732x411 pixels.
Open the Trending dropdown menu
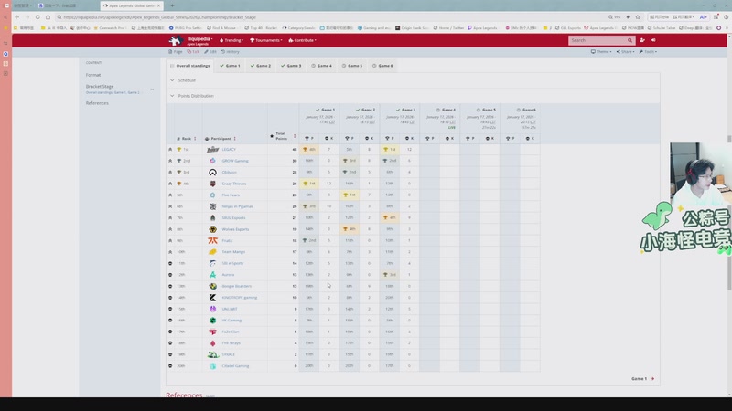tap(231, 40)
